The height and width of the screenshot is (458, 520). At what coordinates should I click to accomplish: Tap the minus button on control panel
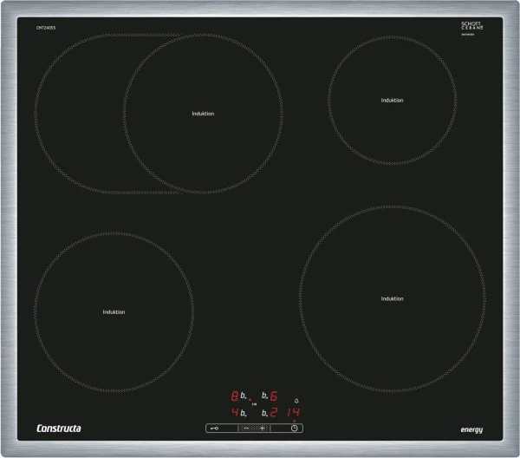(245, 428)
